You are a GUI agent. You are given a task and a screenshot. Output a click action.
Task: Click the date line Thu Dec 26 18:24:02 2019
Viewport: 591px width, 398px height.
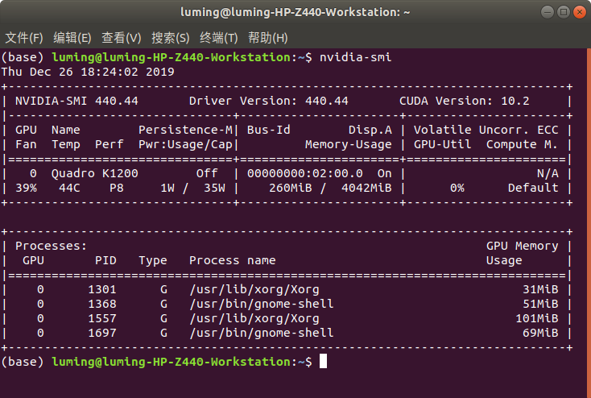[88, 72]
